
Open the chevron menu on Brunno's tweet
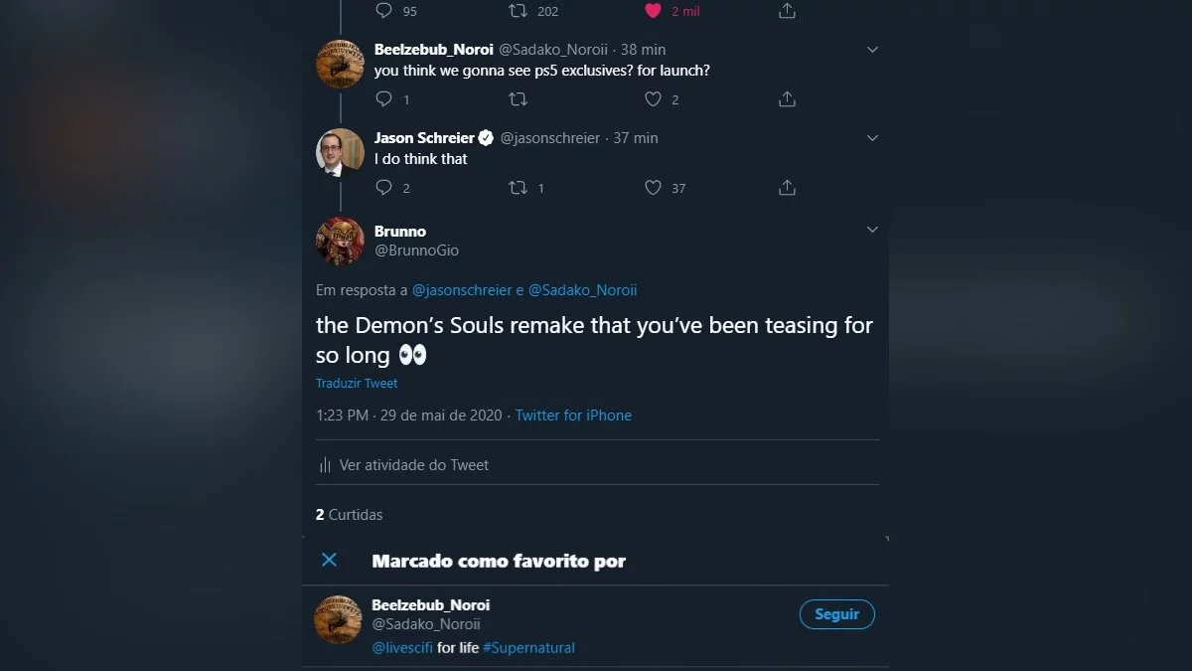tap(872, 231)
